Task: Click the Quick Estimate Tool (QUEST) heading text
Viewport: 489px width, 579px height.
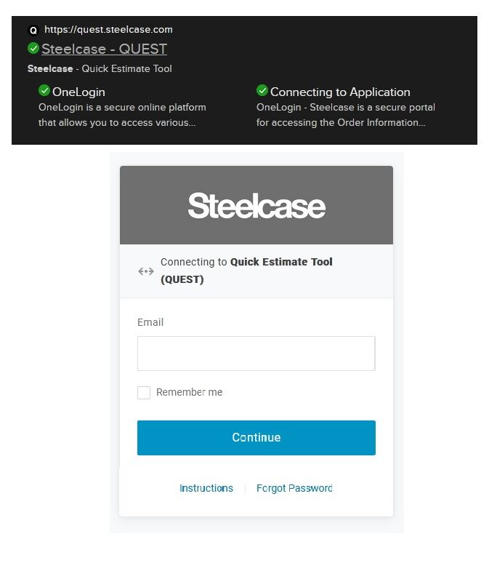Action: click(246, 271)
